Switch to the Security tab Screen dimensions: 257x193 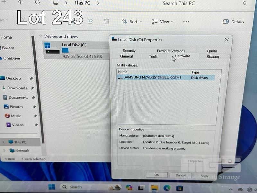coord(129,51)
